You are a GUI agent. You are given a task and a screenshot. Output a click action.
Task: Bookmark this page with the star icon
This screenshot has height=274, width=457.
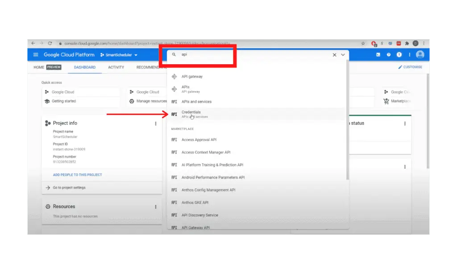[x=363, y=43]
